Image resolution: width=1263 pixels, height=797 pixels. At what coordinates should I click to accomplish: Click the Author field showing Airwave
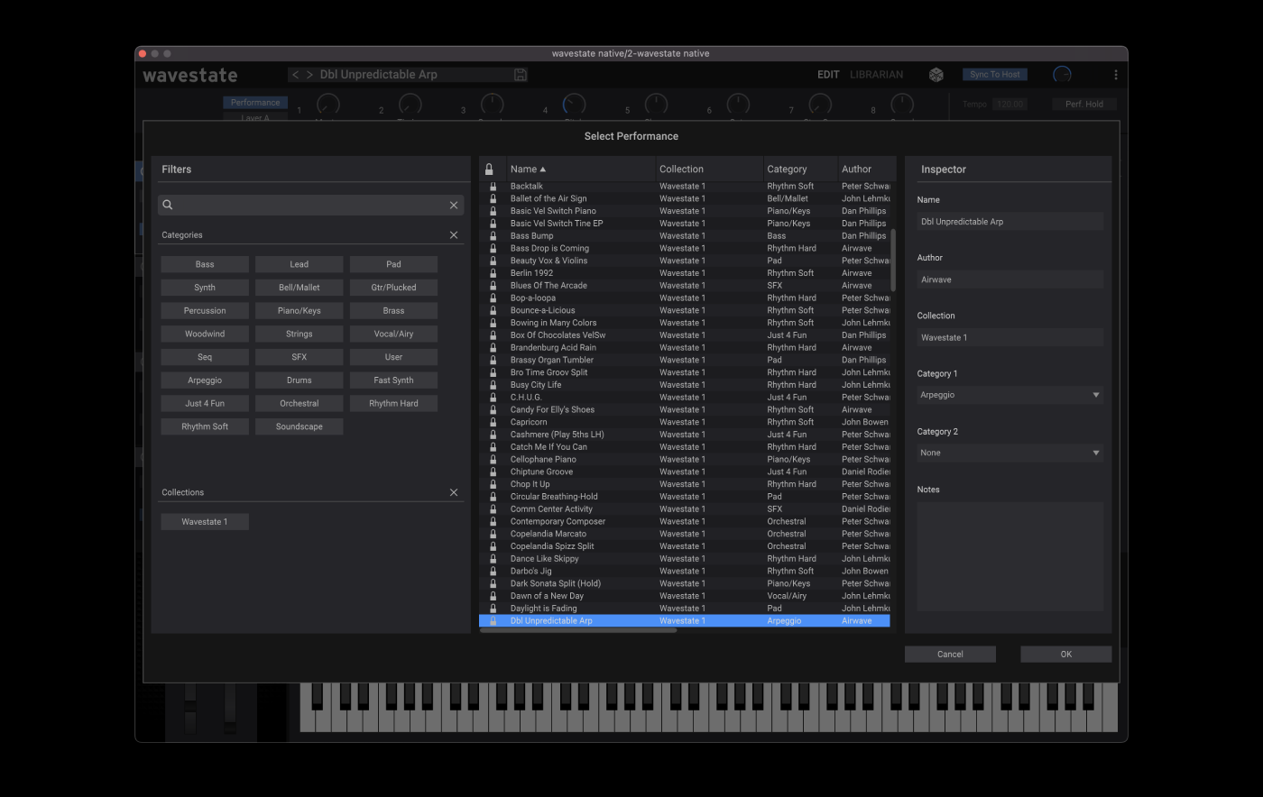[x=1009, y=279]
